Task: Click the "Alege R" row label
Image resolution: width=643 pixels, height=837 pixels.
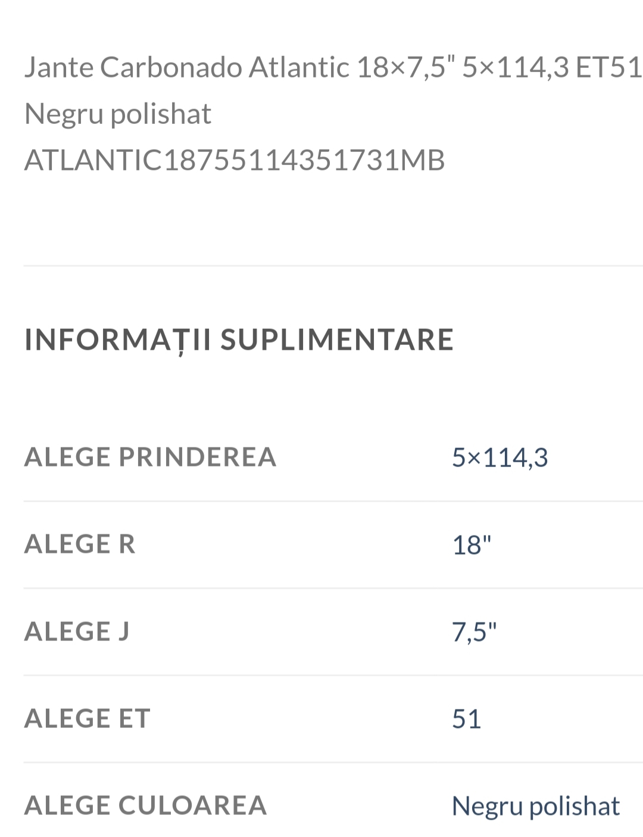Action: click(x=80, y=544)
